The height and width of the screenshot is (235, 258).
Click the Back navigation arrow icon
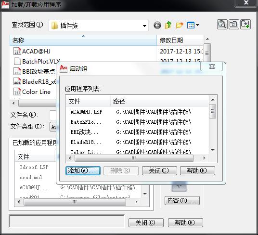click(157, 26)
